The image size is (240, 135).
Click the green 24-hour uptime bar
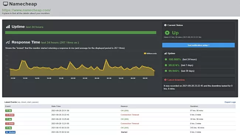pos(80,33)
